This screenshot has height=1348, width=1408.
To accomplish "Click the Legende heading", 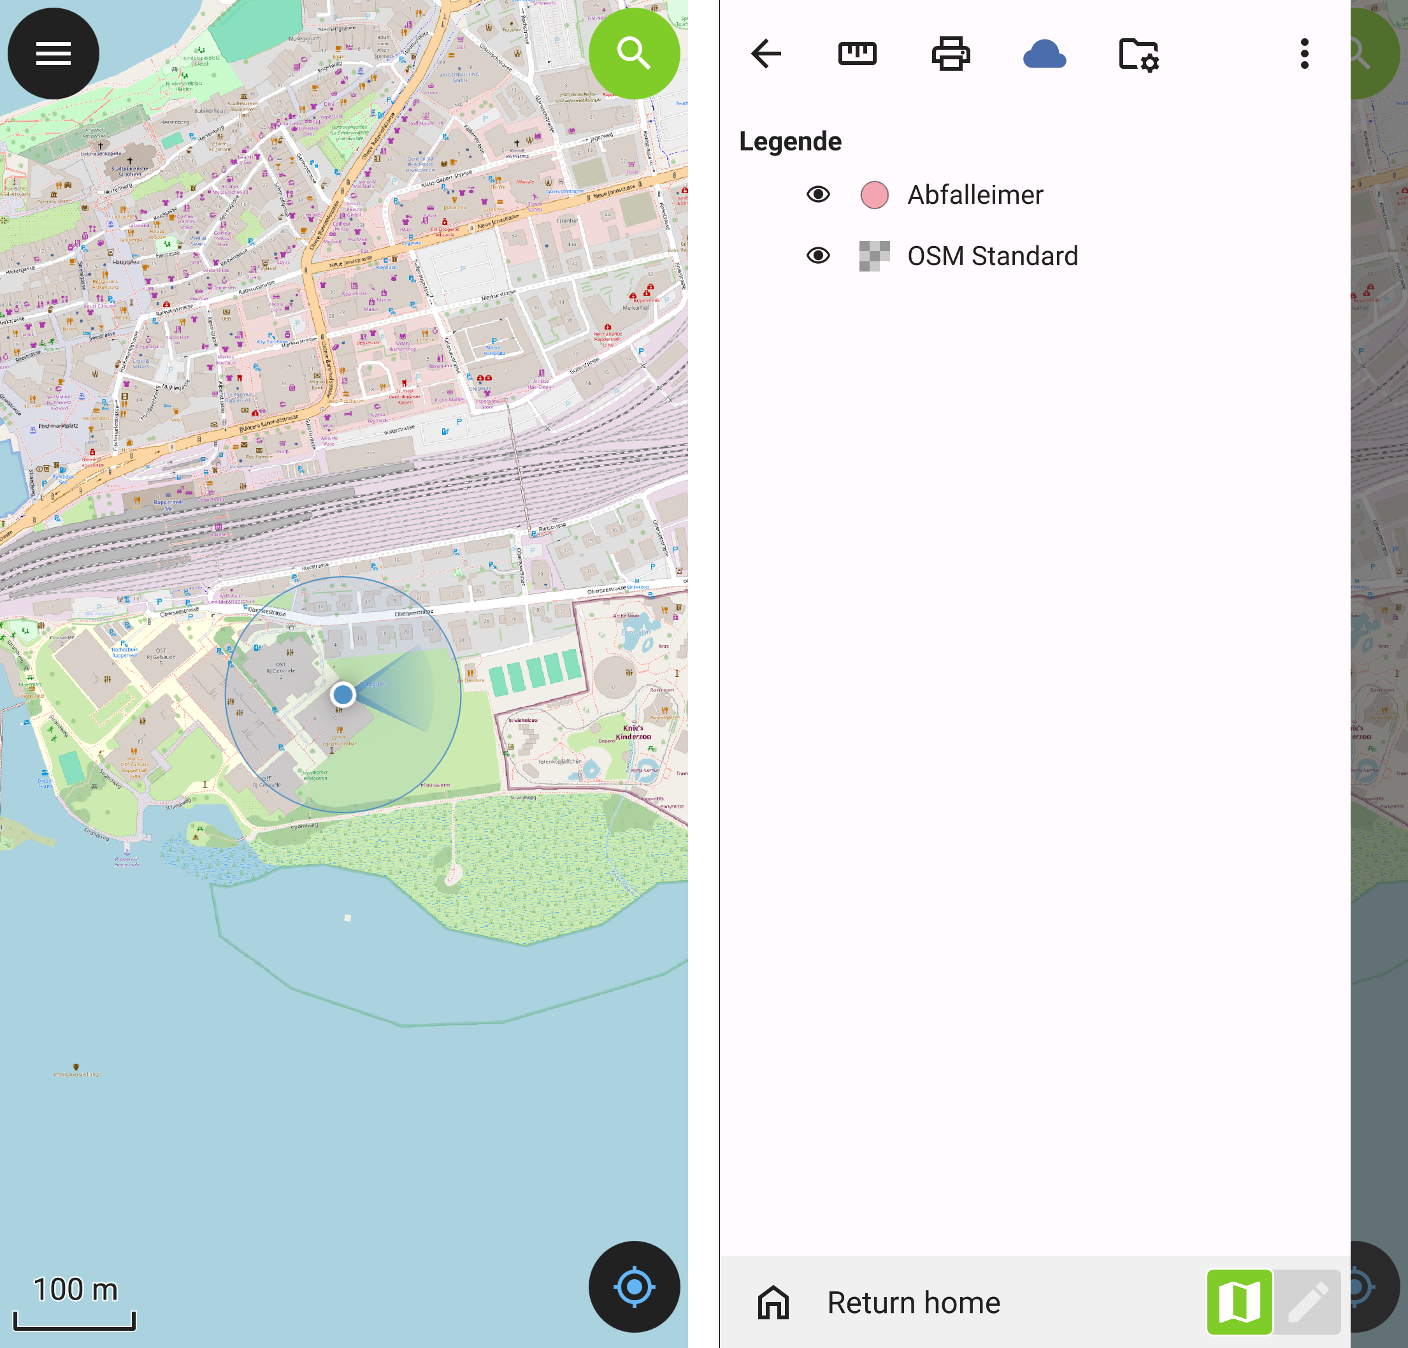I will click(x=789, y=141).
